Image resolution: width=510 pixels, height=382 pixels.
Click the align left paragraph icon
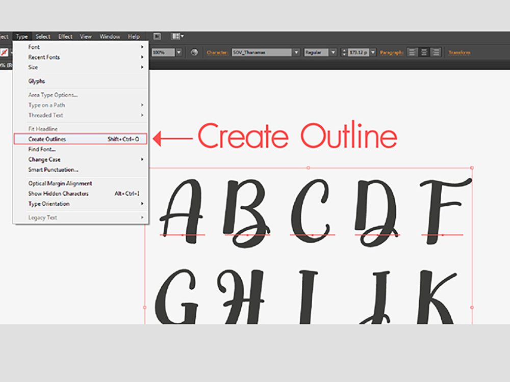pyautogui.click(x=412, y=52)
